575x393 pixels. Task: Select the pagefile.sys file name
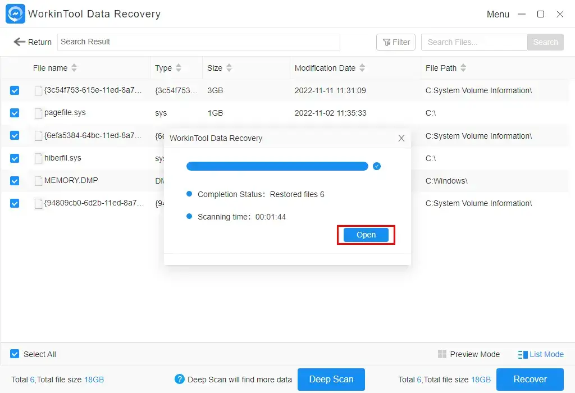pyautogui.click(x=65, y=112)
